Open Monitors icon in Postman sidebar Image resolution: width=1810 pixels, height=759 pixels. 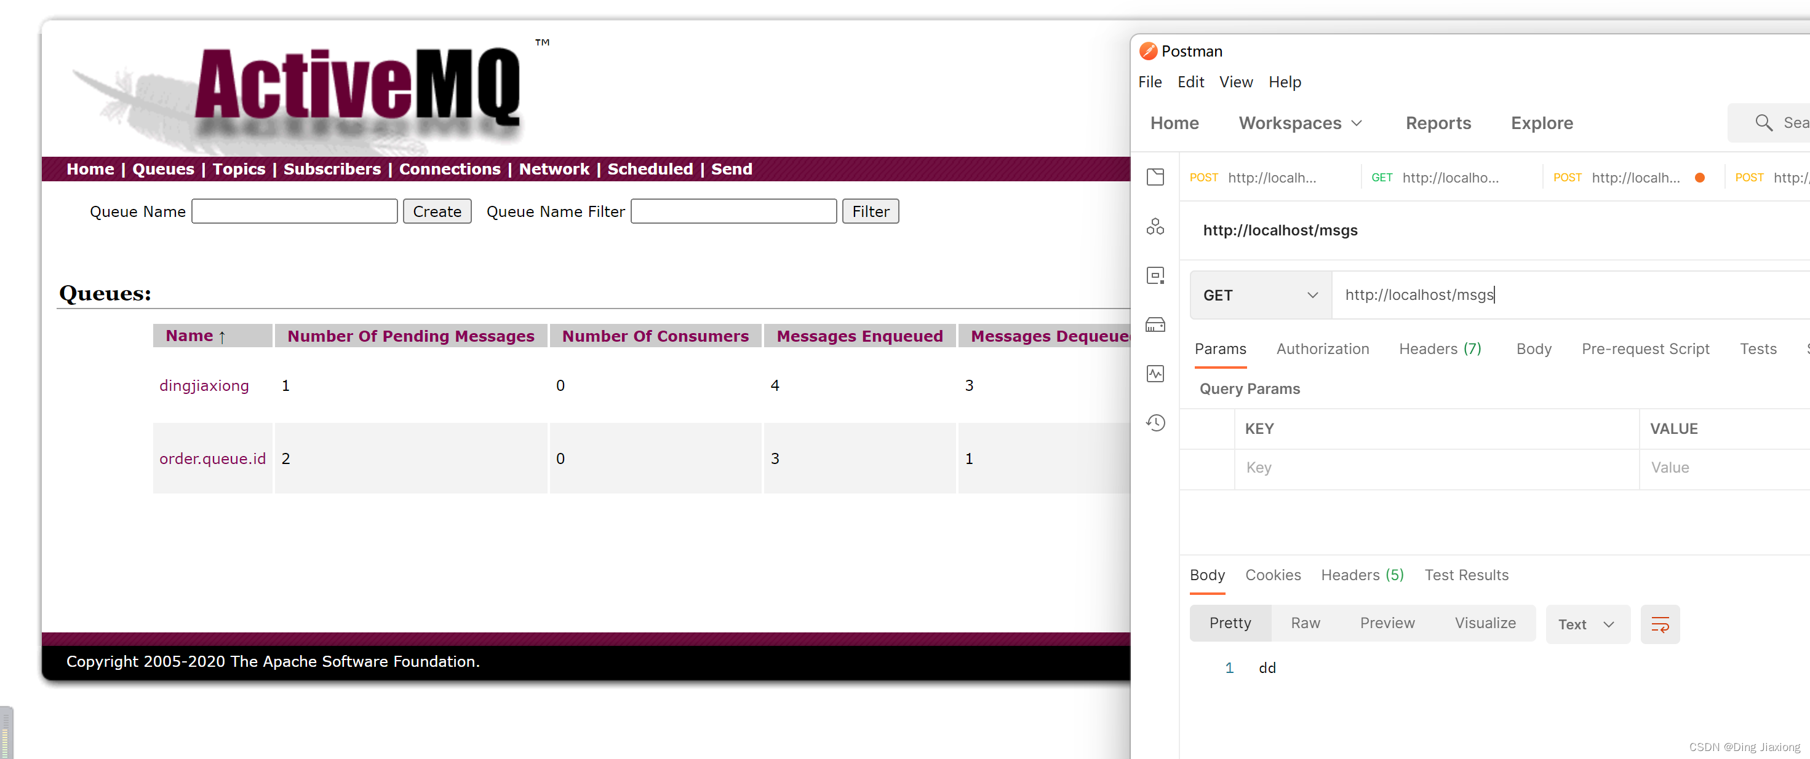tap(1155, 374)
